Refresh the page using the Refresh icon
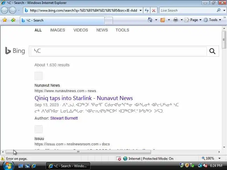 pyautogui.click(x=147, y=10)
